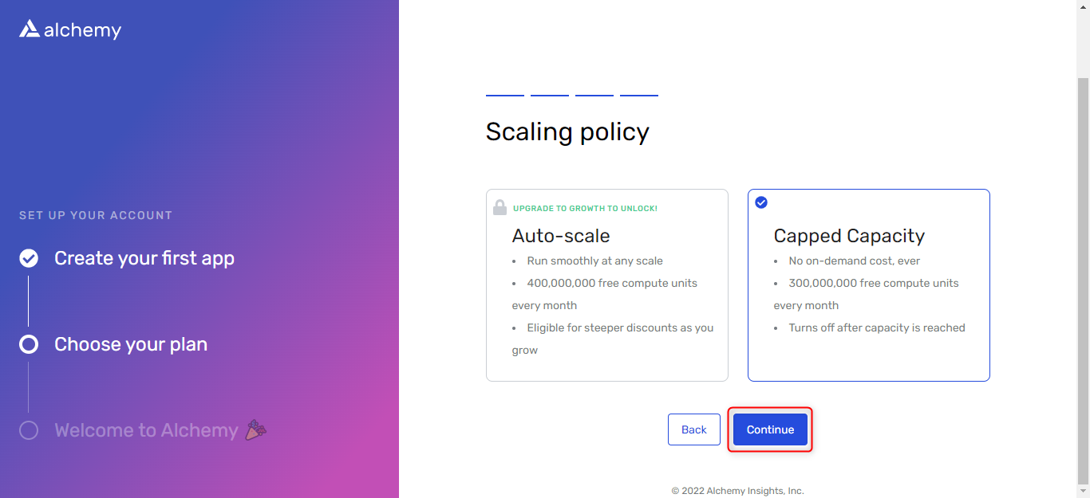Click the blue checkmark on Capped Capacity card
Viewport: 1090px width, 498px height.
tap(761, 202)
